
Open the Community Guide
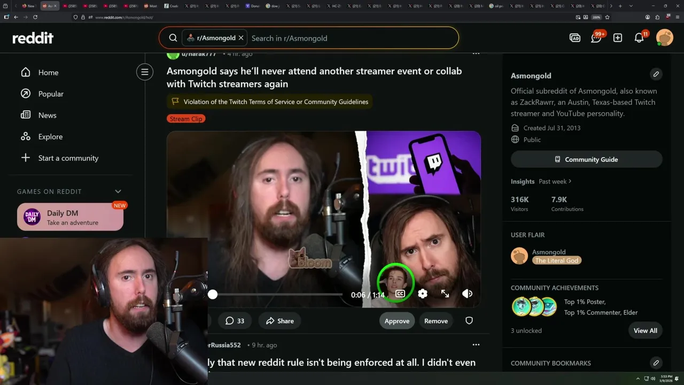click(587, 159)
